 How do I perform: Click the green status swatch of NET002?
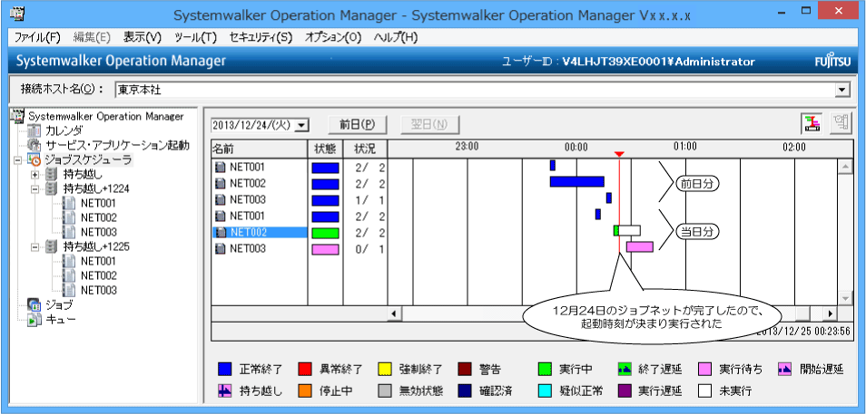(325, 233)
